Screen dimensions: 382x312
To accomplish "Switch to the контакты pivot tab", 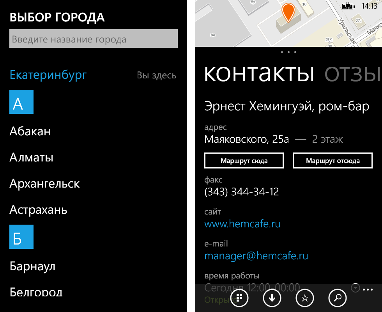I will click(x=259, y=74).
